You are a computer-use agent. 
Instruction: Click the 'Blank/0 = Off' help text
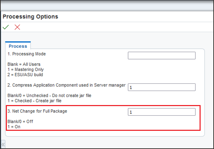(x=20, y=122)
